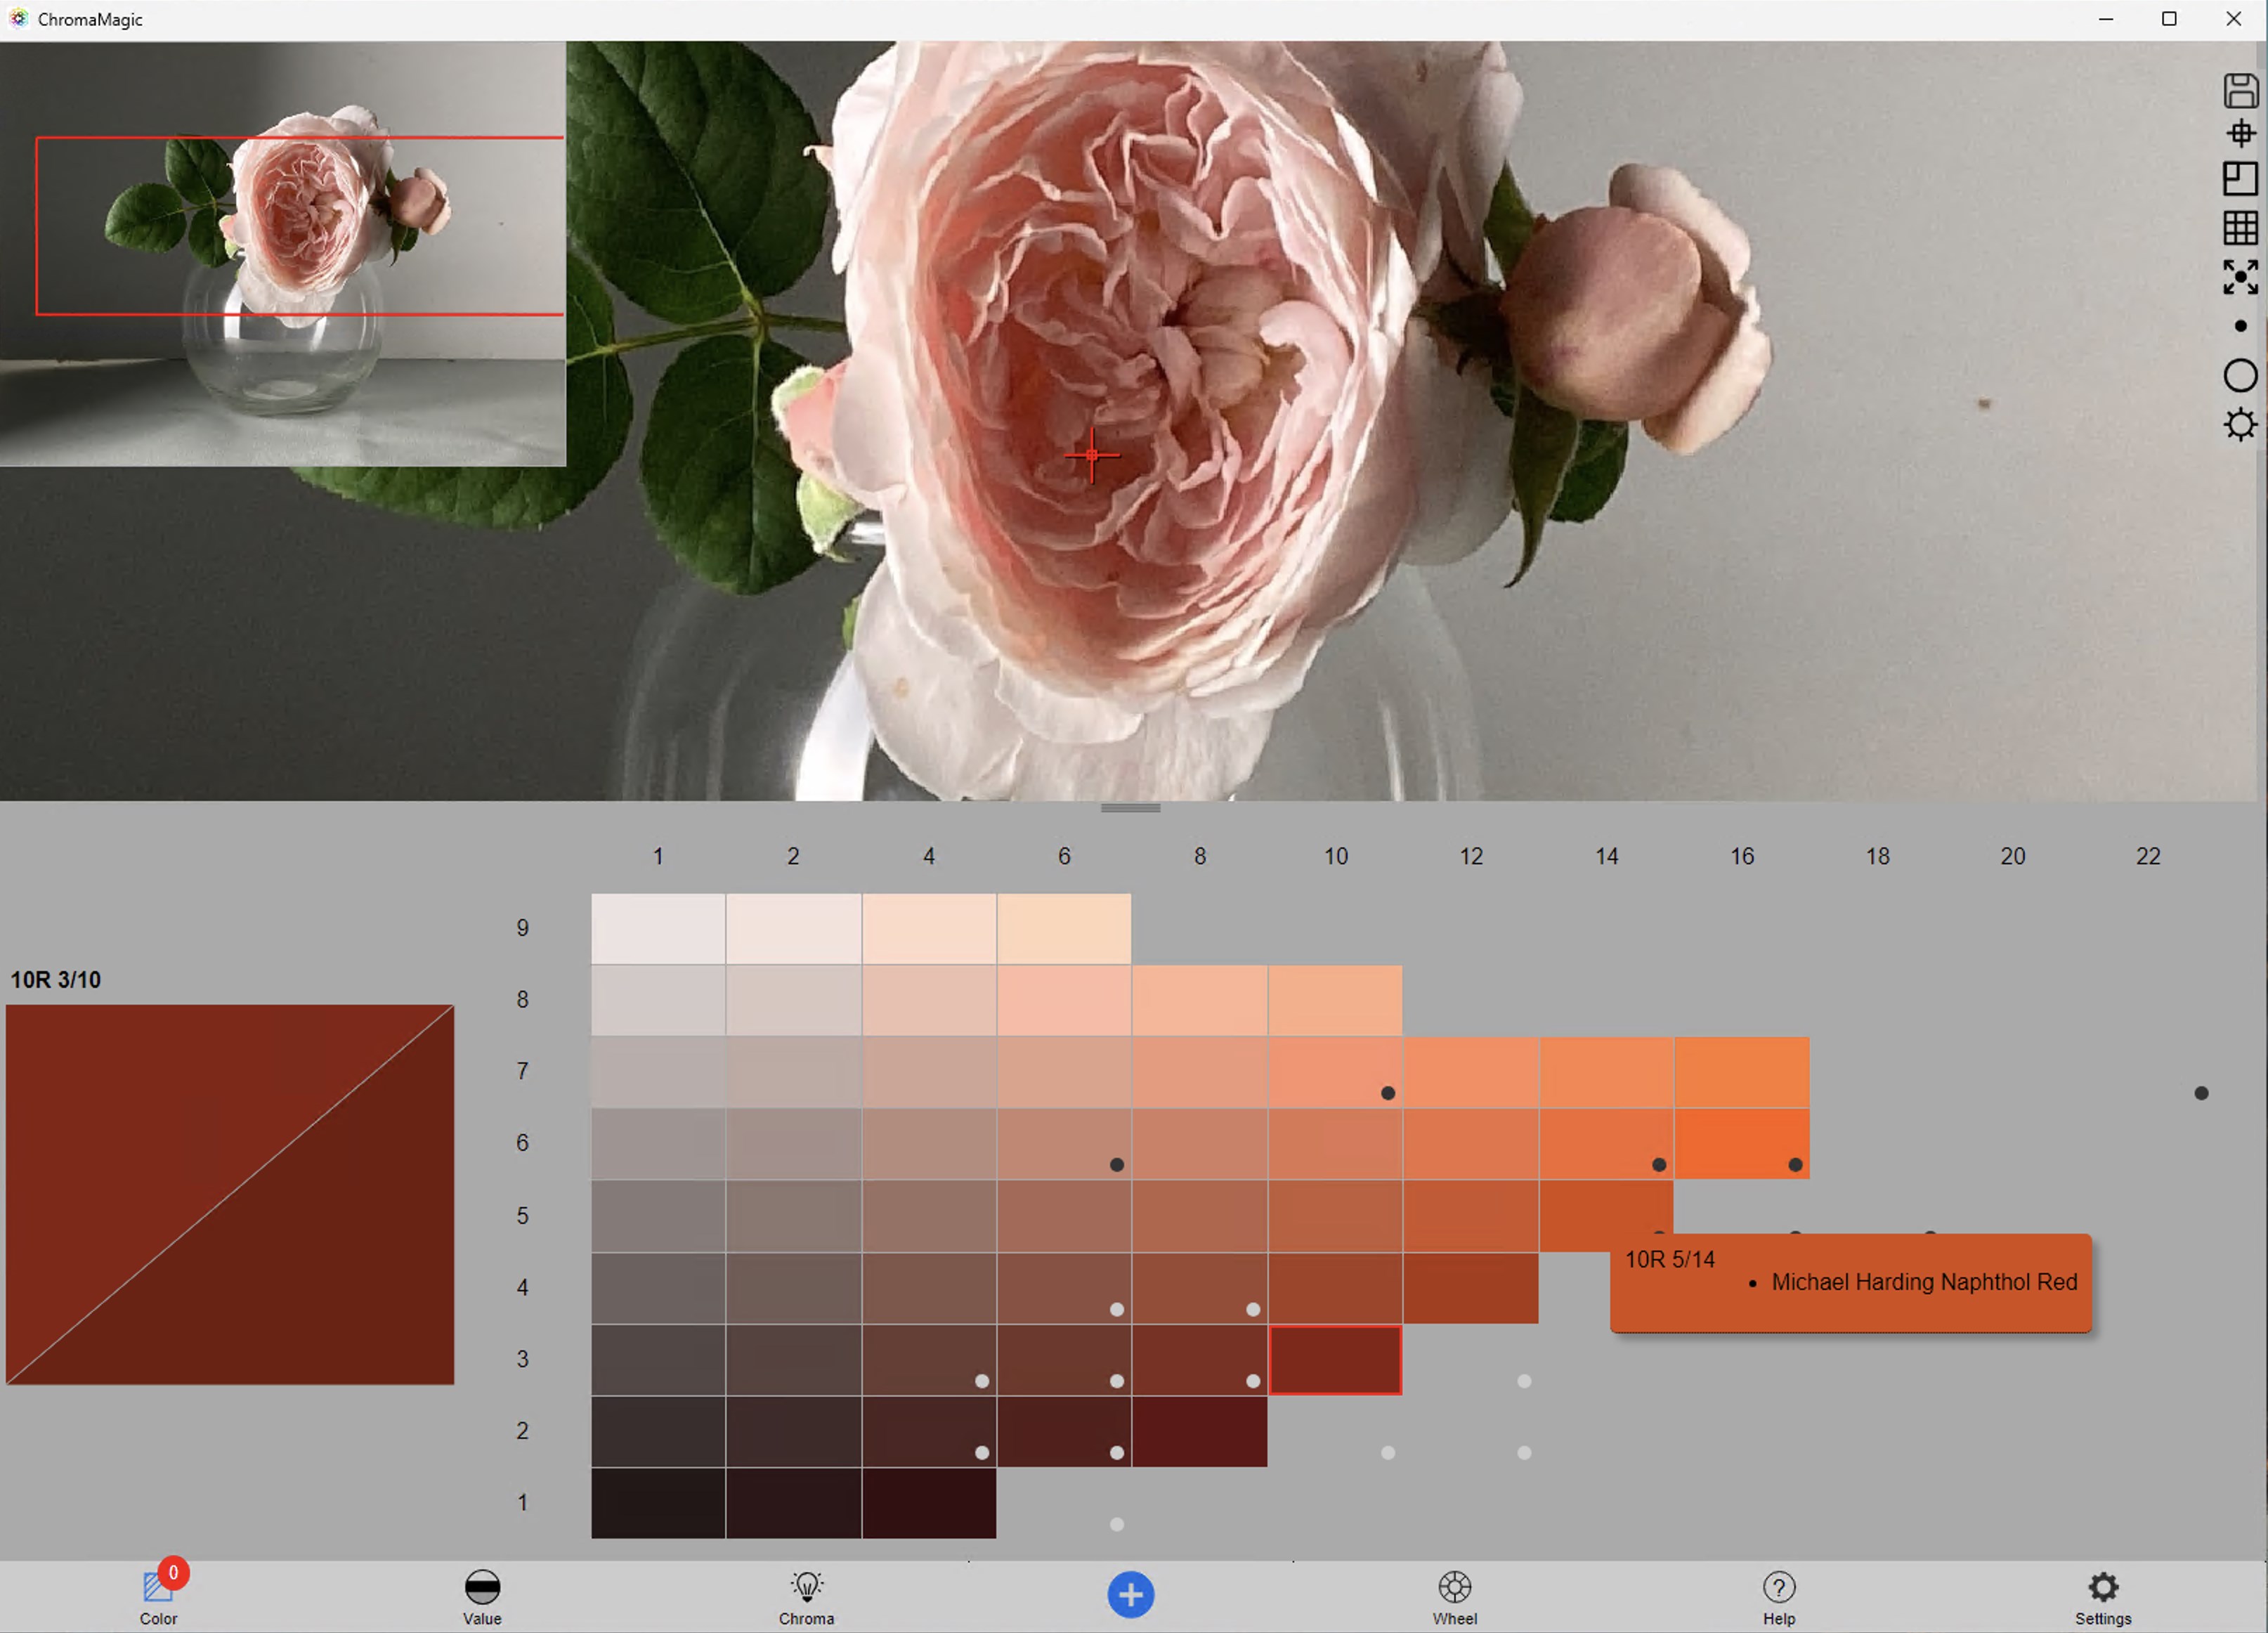Click the blue plus button to add a color
Screen dimensions: 2268x1633
point(1131,1596)
